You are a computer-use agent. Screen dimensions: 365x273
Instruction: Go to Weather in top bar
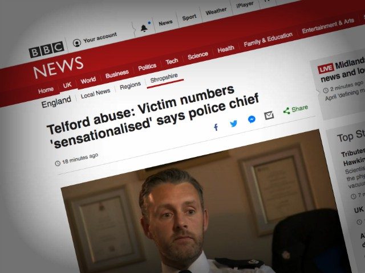216,11
